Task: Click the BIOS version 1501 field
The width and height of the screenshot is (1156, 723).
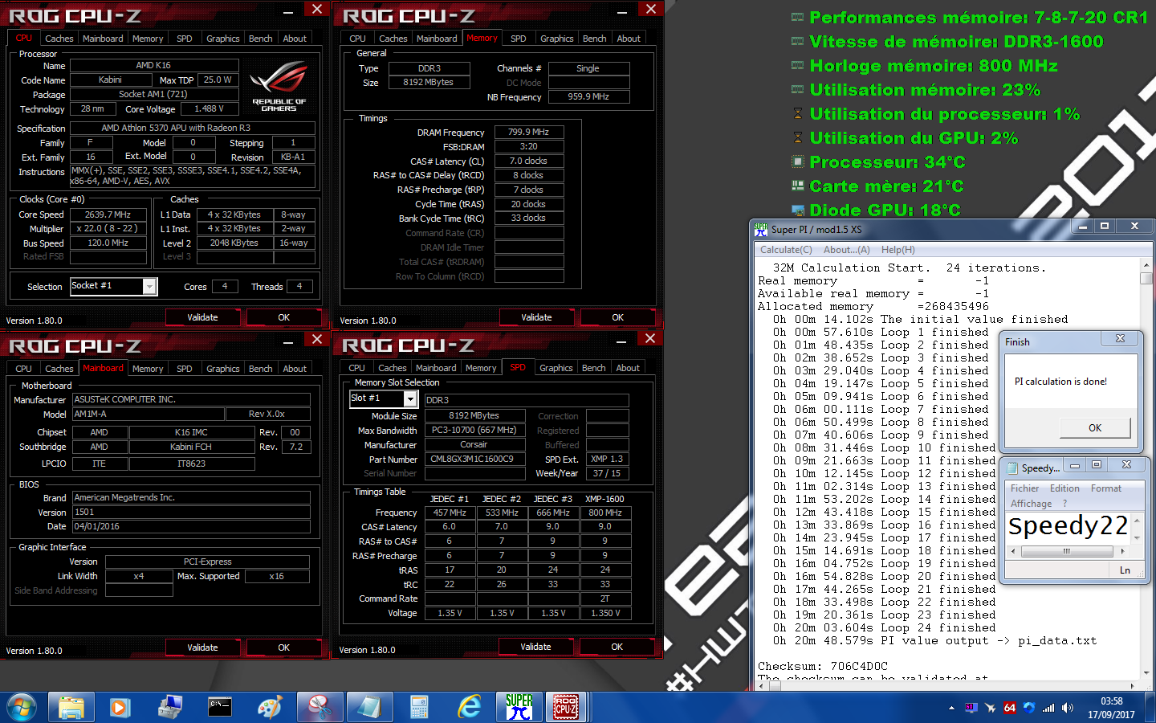Action: [x=191, y=512]
